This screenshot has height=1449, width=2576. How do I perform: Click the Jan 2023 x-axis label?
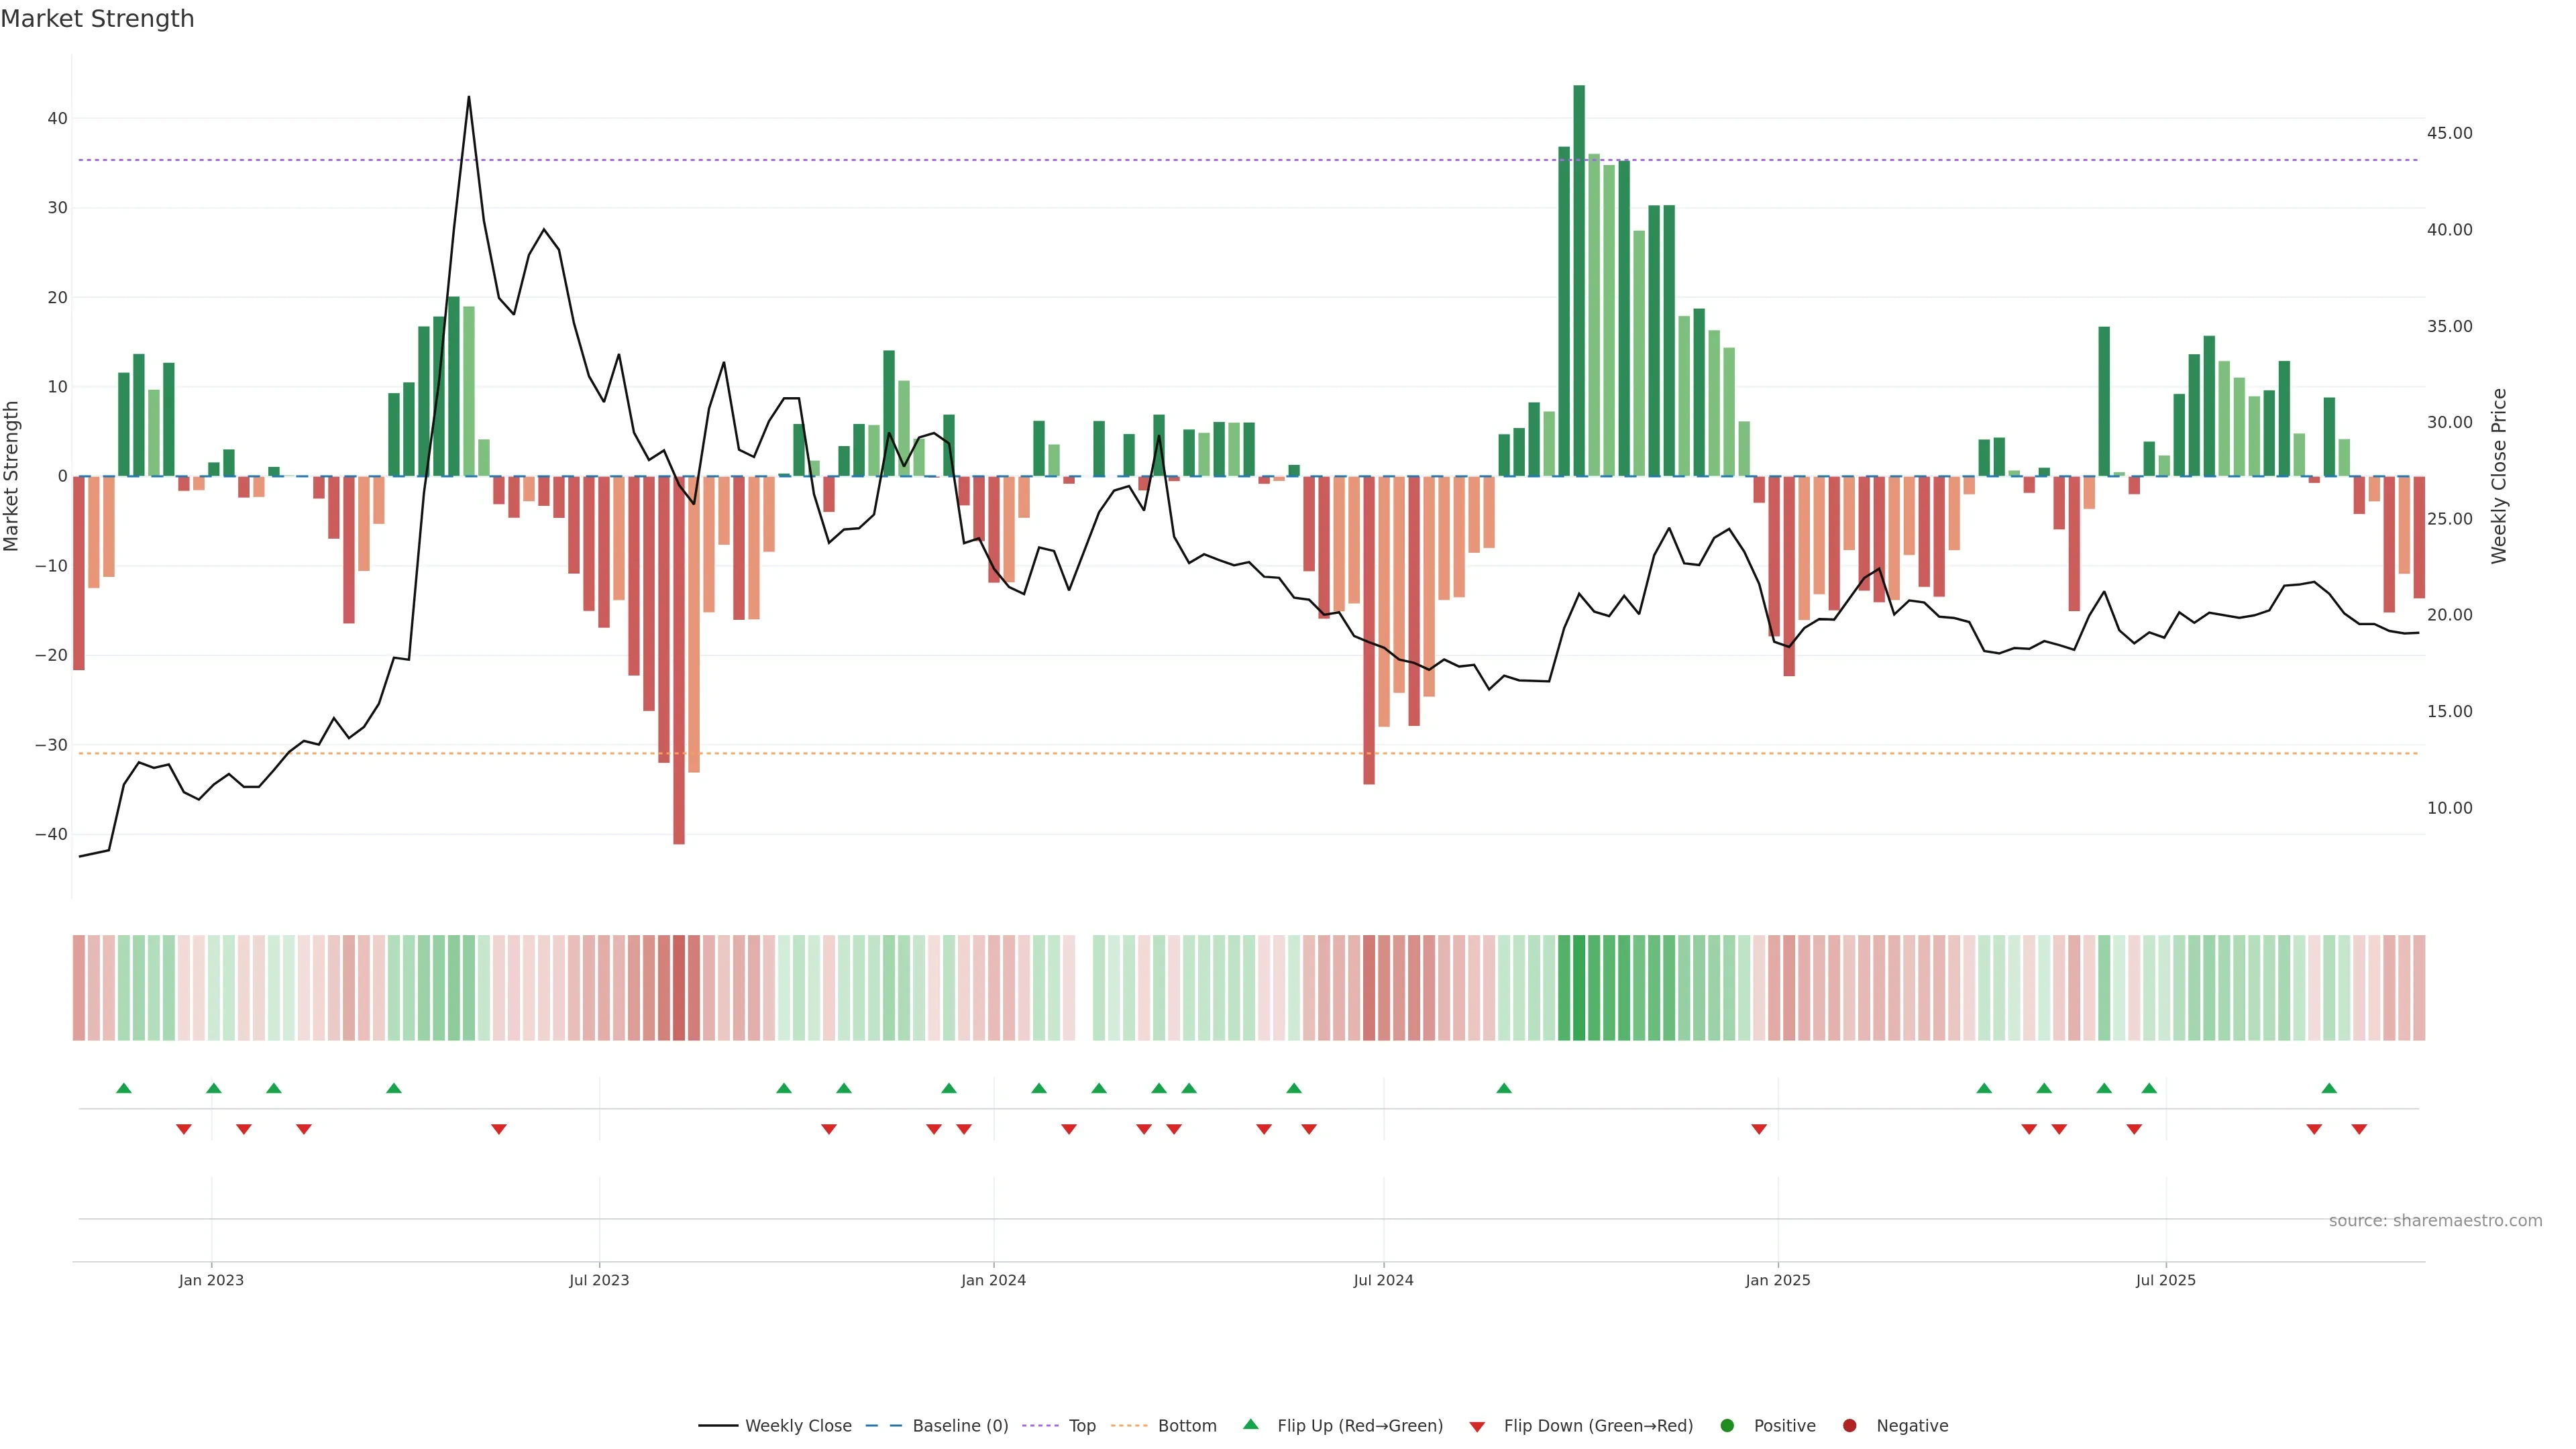click(x=211, y=1280)
